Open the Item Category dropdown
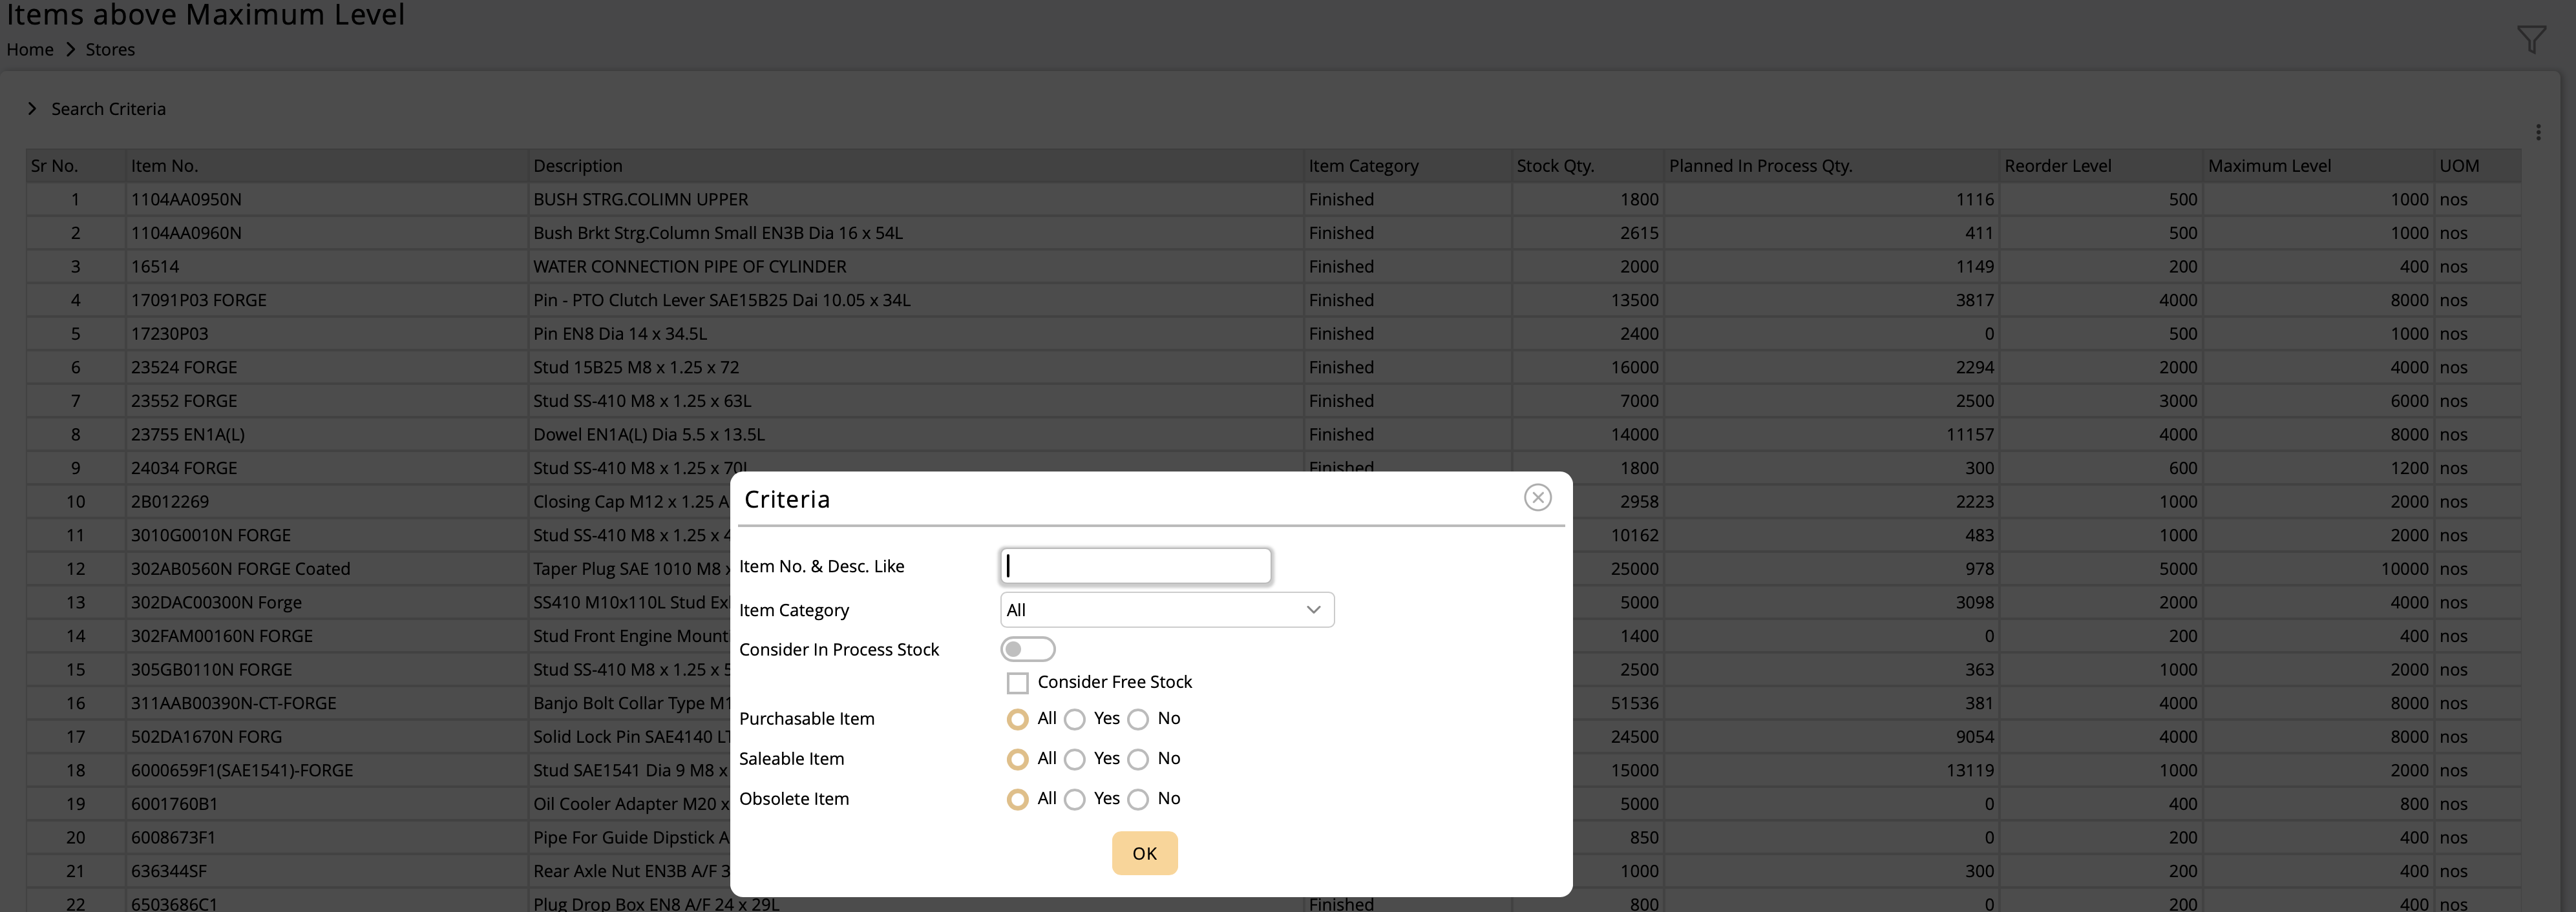The height and width of the screenshot is (912, 2576). click(1166, 610)
